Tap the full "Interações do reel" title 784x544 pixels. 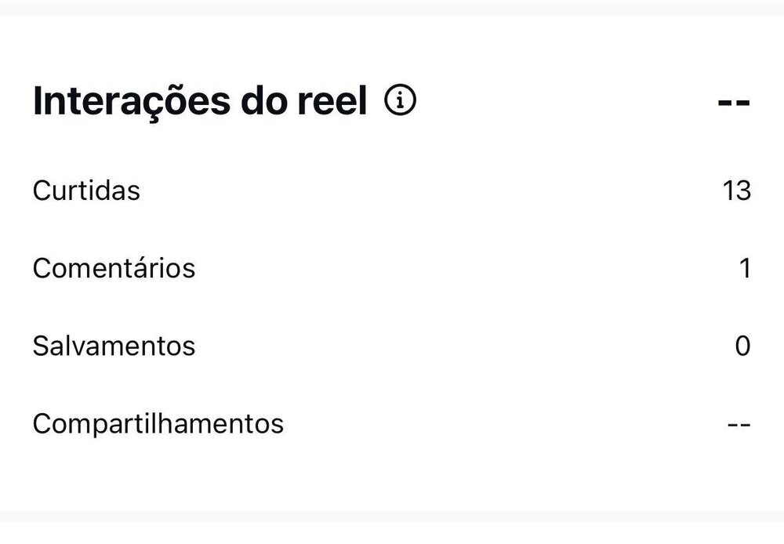coord(200,103)
